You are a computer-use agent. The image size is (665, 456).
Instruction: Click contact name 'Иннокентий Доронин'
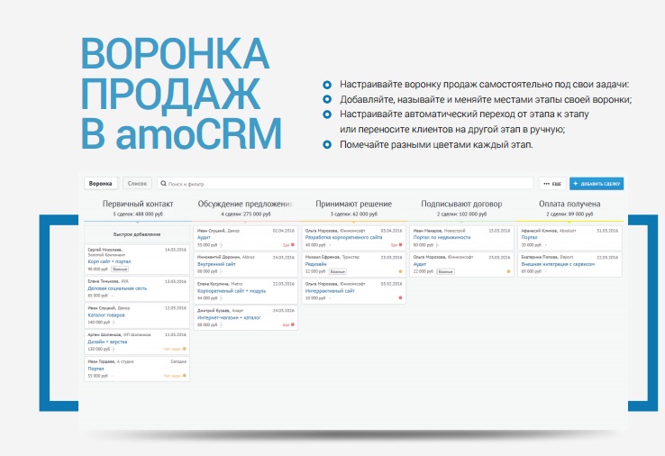219,257
